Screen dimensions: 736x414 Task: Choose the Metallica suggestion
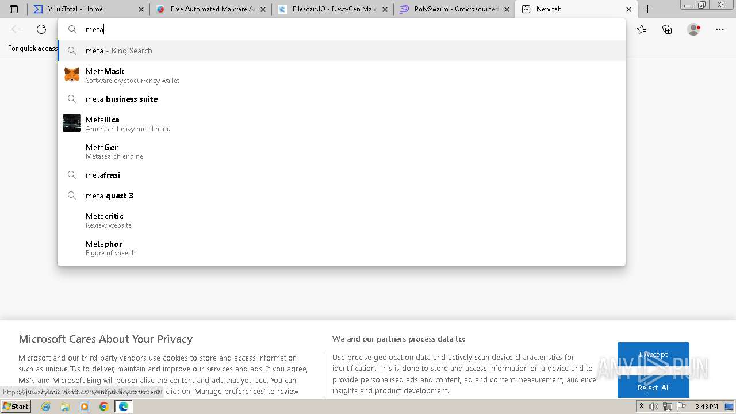pyautogui.click(x=342, y=124)
